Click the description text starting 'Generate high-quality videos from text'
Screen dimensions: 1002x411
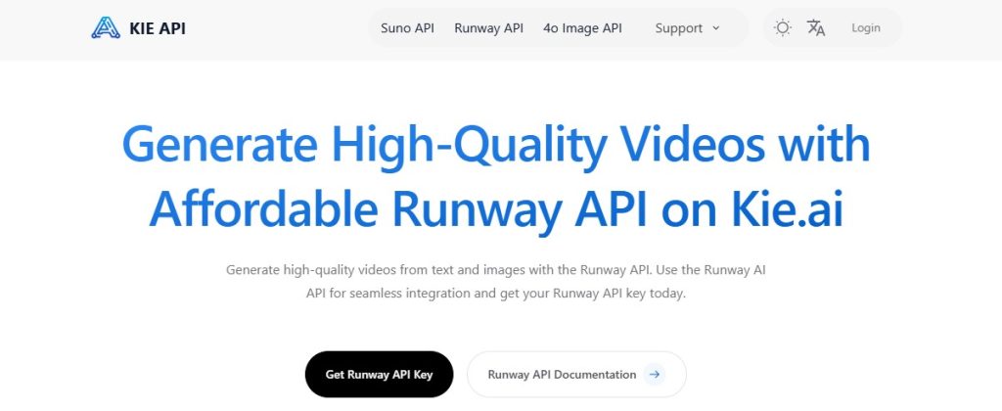click(x=496, y=270)
